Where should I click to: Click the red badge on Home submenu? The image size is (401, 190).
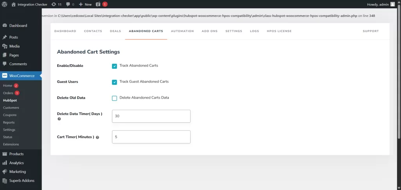tap(16, 86)
